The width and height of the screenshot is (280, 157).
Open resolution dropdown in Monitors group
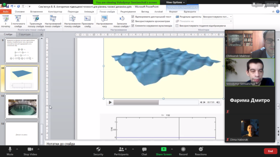[x=217, y=17]
